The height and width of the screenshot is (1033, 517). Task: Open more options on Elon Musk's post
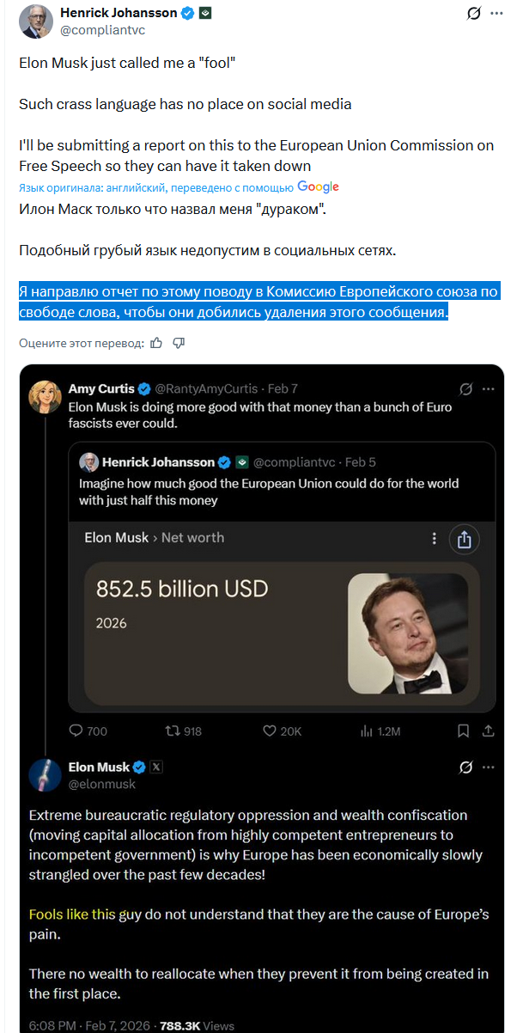(x=488, y=767)
